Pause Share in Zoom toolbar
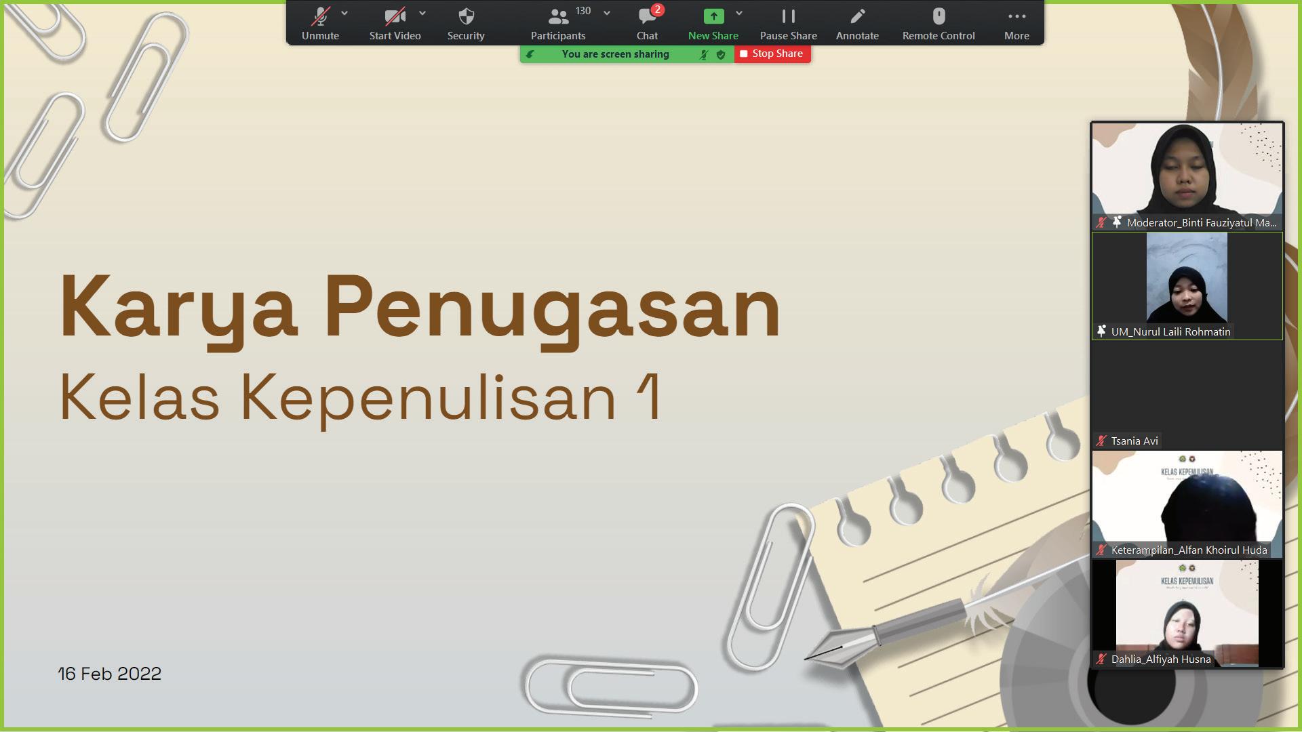 click(788, 24)
